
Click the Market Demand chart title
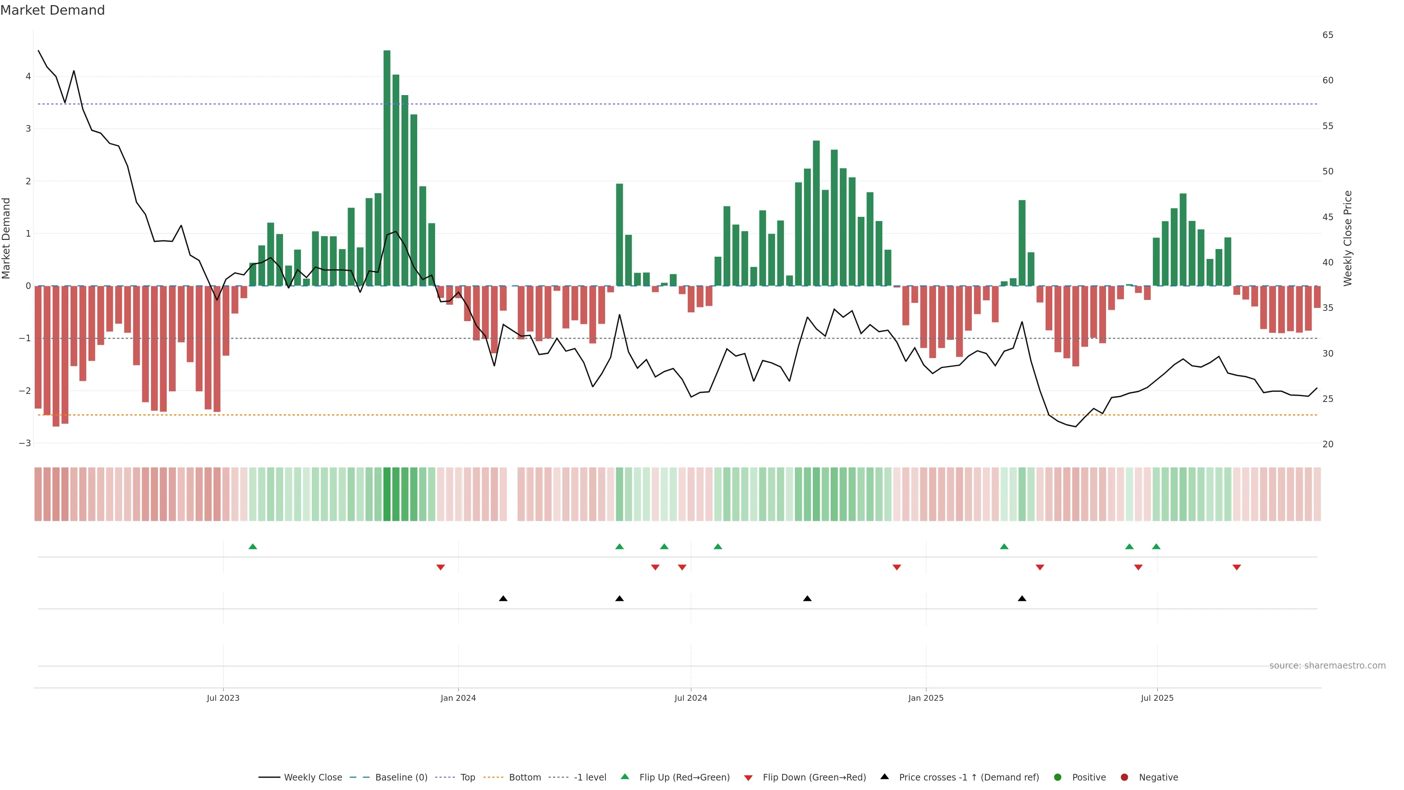52,10
